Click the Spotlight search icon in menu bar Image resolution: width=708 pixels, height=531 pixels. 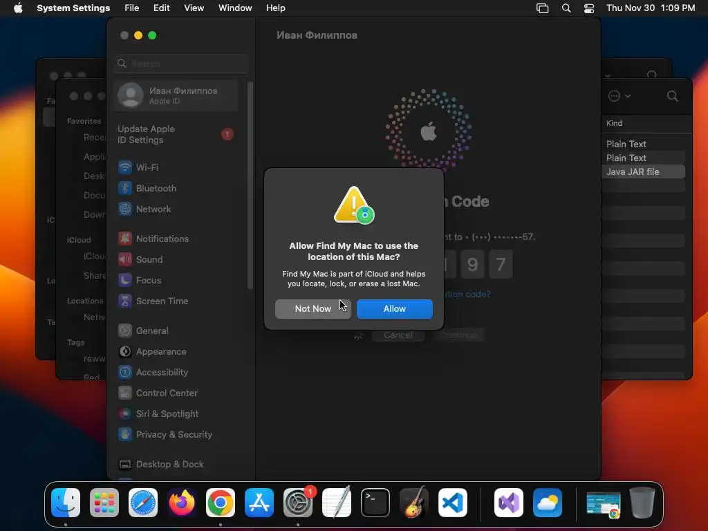(x=566, y=8)
